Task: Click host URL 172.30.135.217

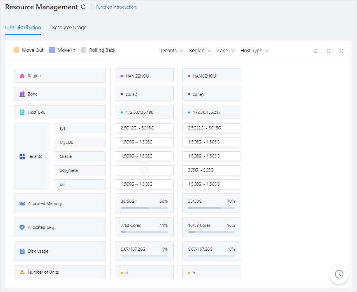Action: tap(211, 112)
